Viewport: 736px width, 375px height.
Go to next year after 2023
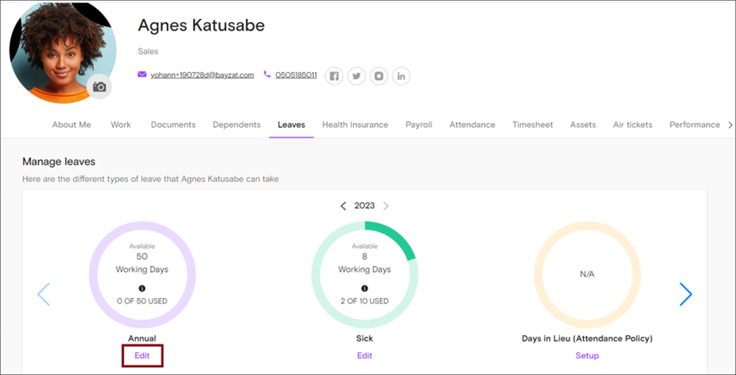pyautogui.click(x=386, y=206)
